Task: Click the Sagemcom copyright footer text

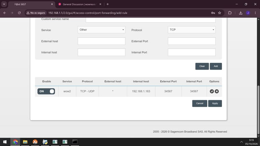Action: 190,132
